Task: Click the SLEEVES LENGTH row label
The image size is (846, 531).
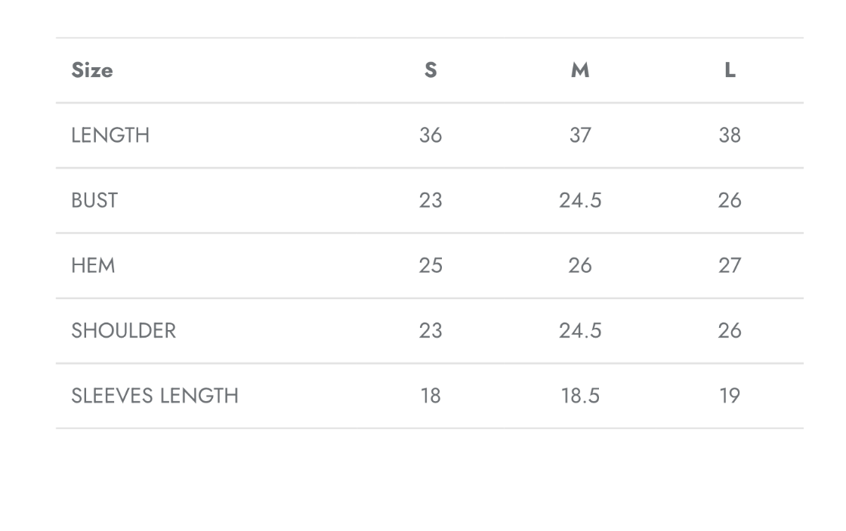Action: [x=155, y=396]
